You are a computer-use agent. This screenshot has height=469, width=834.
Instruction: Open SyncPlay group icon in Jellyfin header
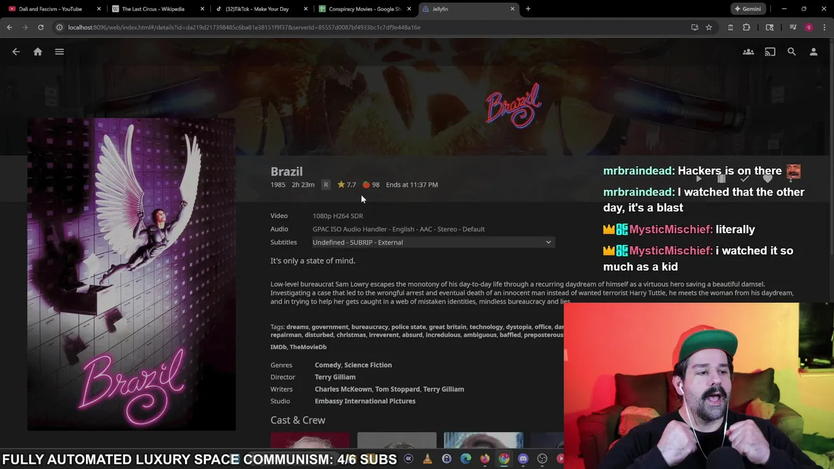pos(748,52)
